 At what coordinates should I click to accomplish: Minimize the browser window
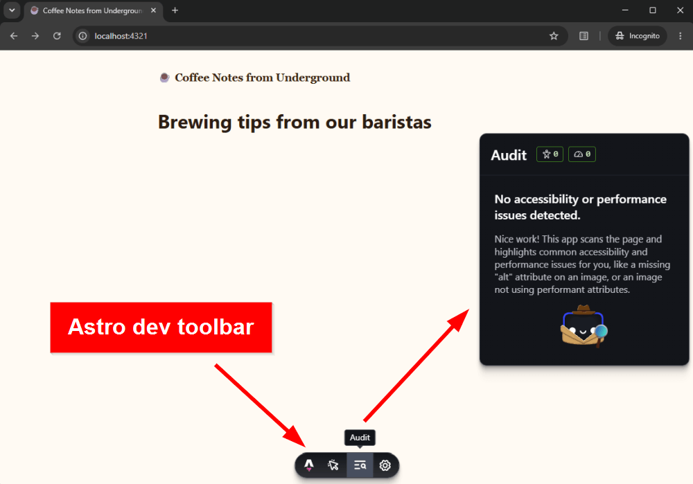click(x=625, y=10)
